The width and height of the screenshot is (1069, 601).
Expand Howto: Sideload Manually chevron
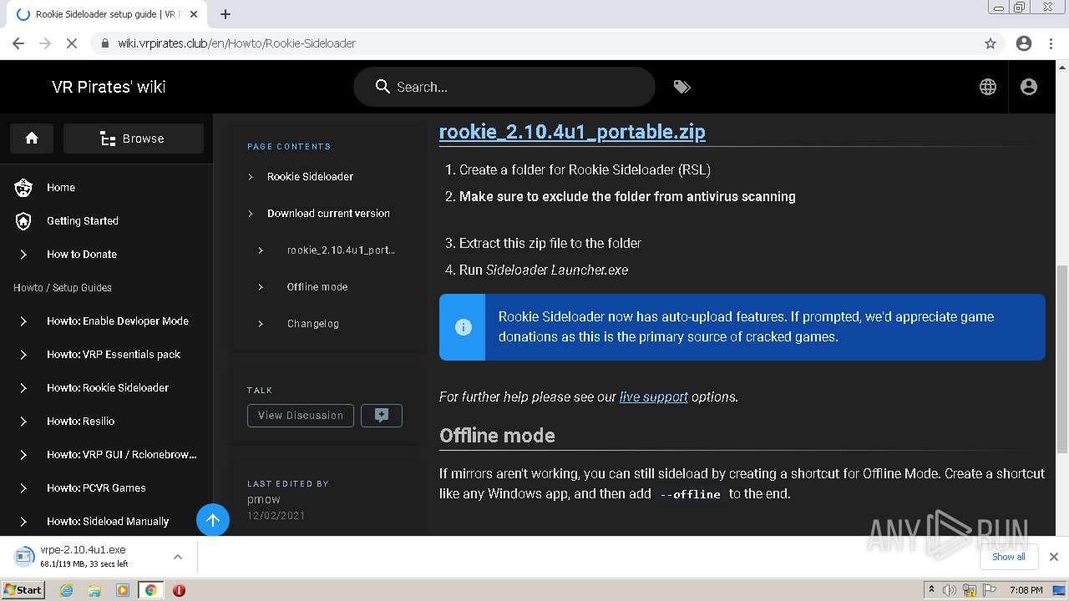click(x=23, y=522)
